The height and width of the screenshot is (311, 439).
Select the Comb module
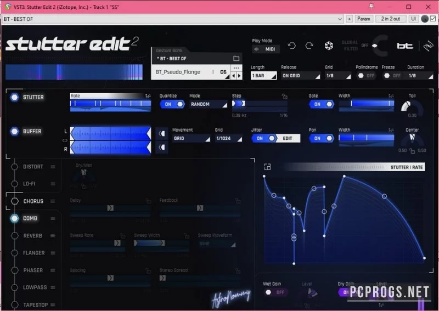(30, 218)
